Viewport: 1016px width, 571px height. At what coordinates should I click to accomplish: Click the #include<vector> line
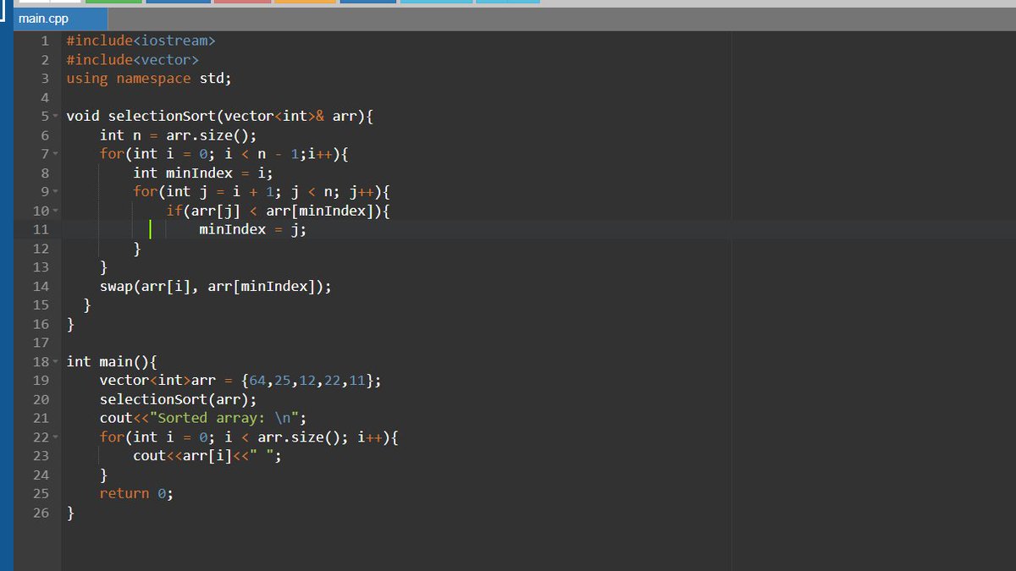132,59
